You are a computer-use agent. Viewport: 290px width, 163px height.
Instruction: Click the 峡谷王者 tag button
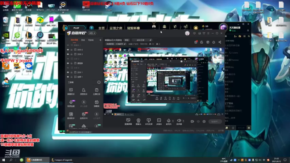142,40
